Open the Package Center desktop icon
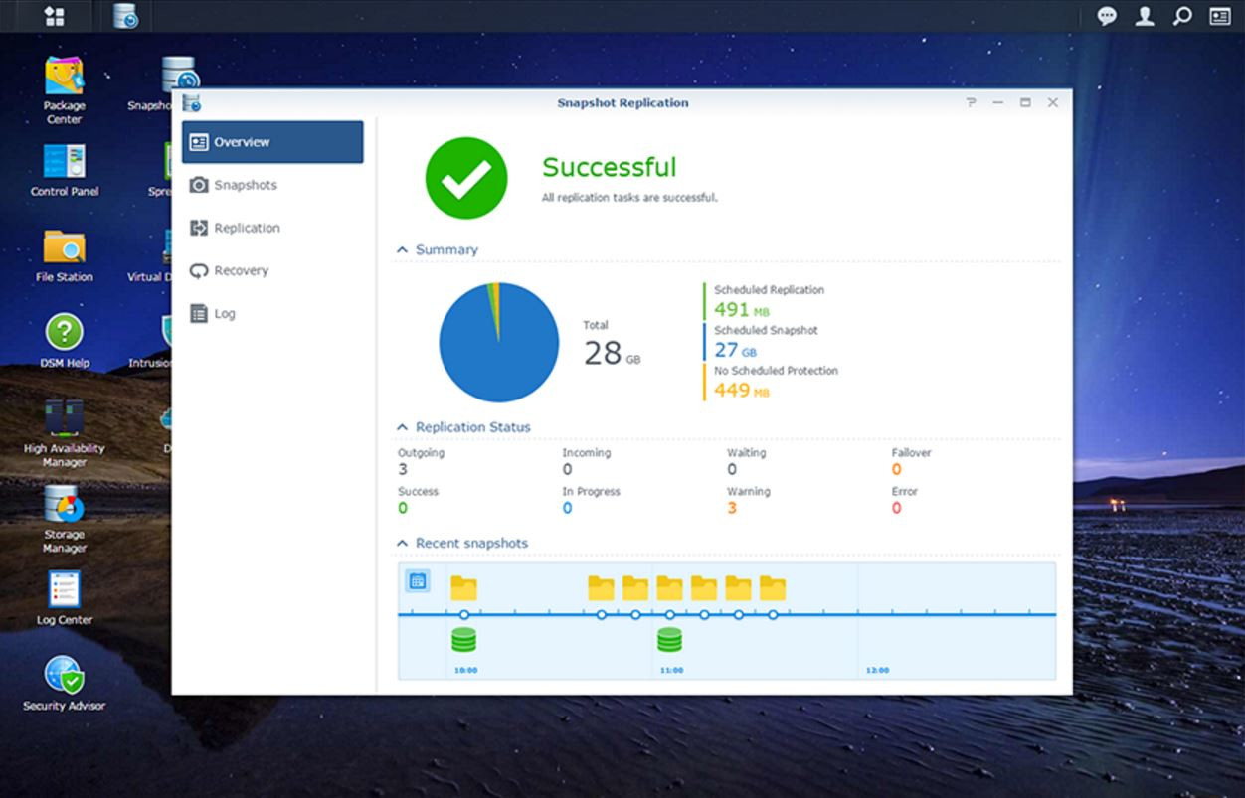 pos(64,79)
